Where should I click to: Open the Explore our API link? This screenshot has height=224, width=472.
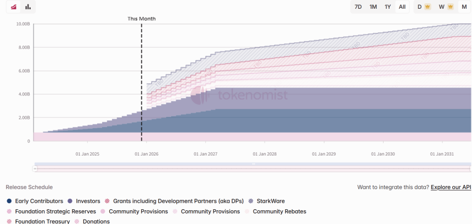click(451, 187)
